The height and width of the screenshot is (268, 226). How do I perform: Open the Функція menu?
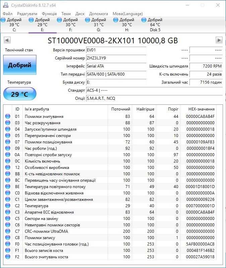[49, 14]
